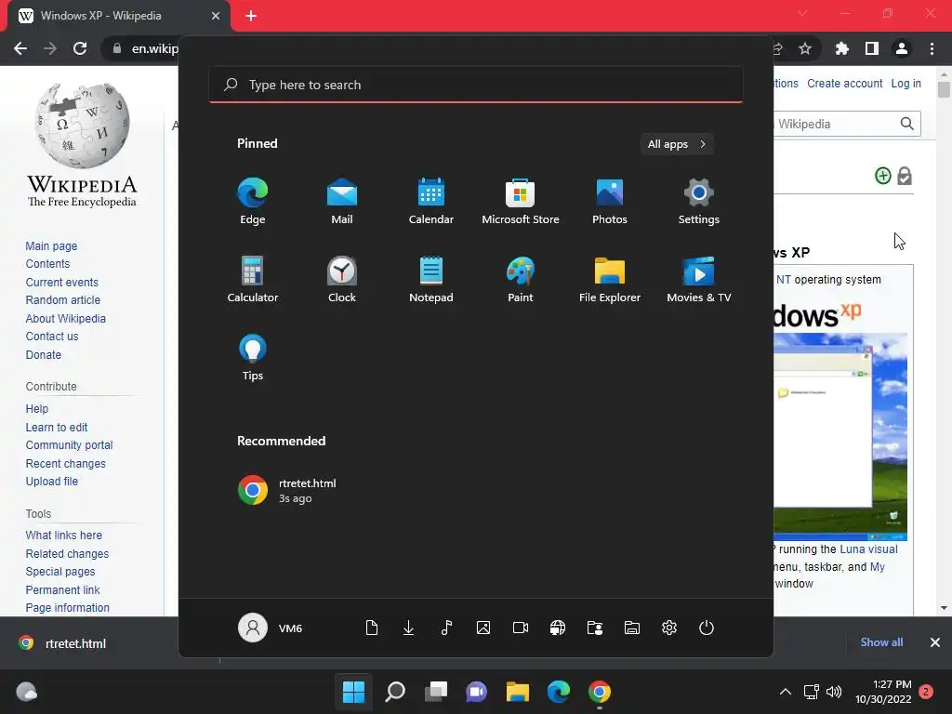This screenshot has width=952, height=714.
Task: Focus the Start menu search box
Action: (475, 85)
